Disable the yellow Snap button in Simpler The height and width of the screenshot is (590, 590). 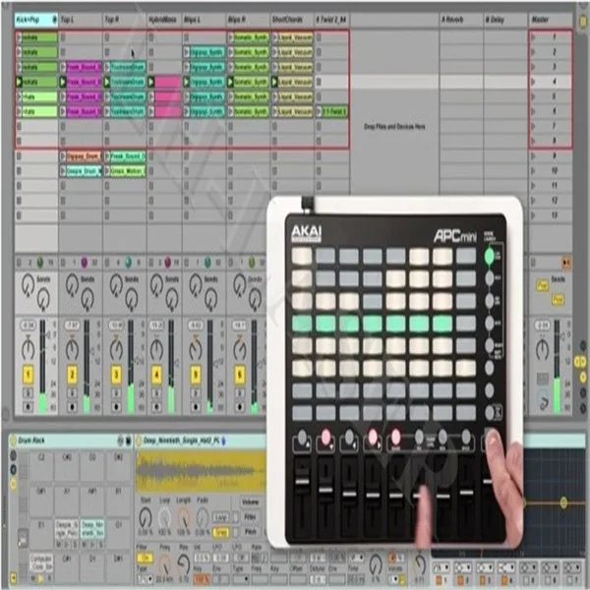(x=221, y=532)
